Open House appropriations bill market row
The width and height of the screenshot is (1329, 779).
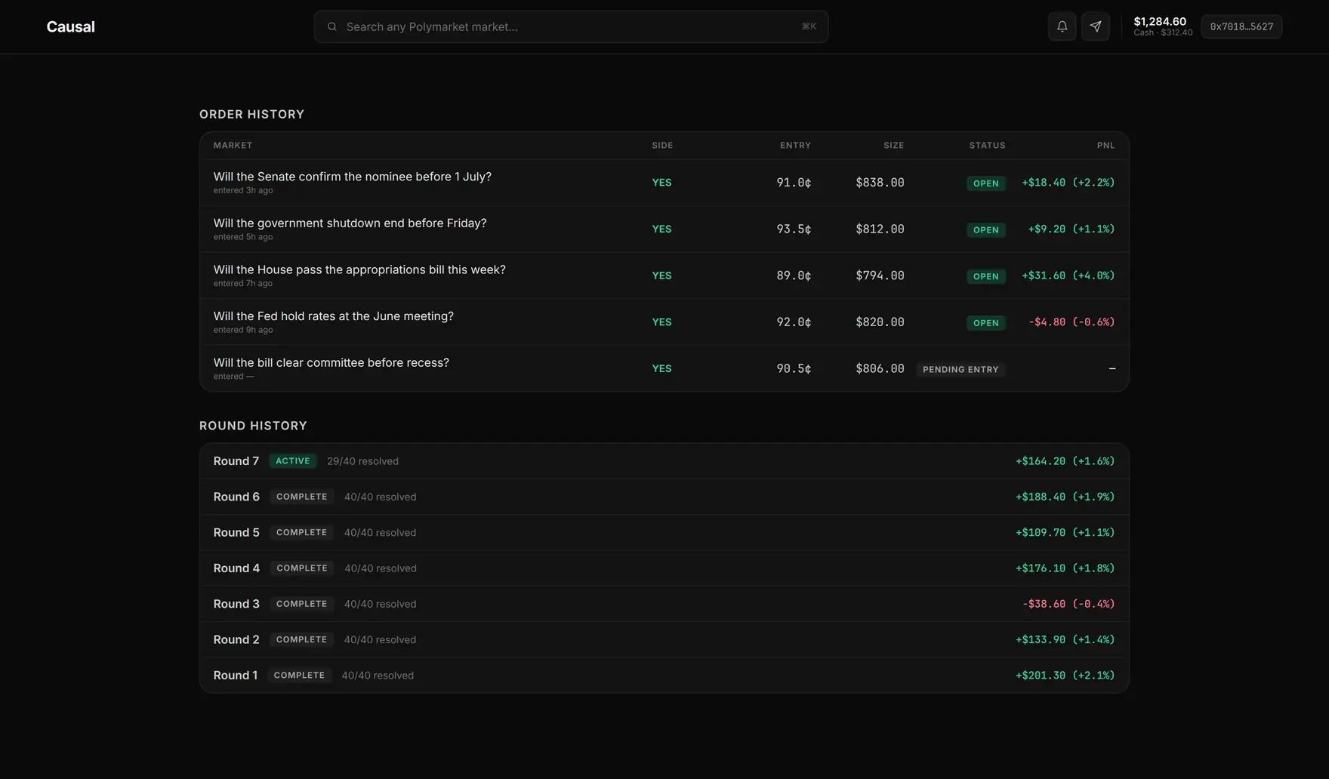pyautogui.click(x=664, y=276)
